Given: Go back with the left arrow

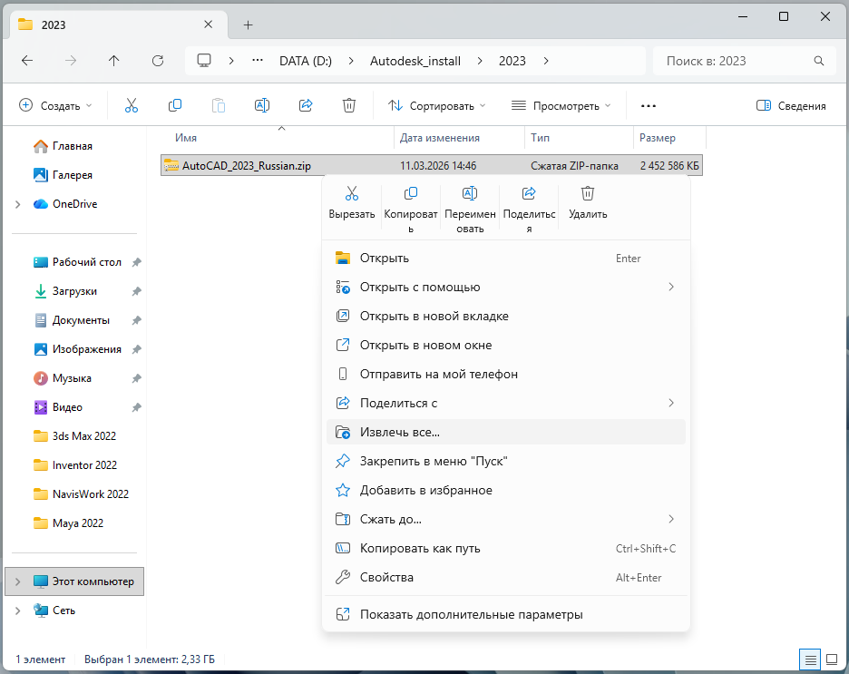Looking at the screenshot, I should [x=27, y=61].
